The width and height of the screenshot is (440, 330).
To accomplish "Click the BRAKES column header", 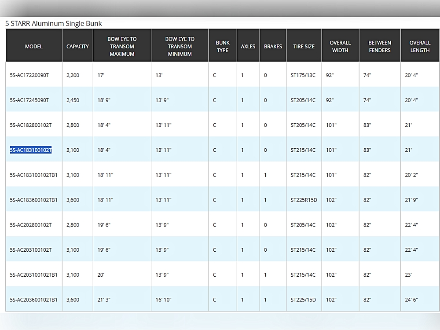I will 273,47.
